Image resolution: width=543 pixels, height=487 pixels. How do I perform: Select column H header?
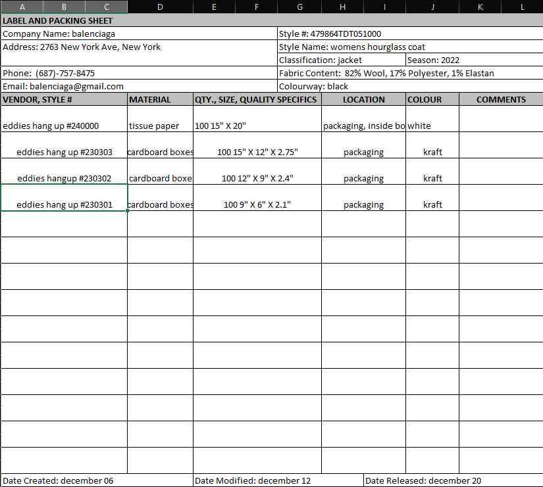(342, 7)
